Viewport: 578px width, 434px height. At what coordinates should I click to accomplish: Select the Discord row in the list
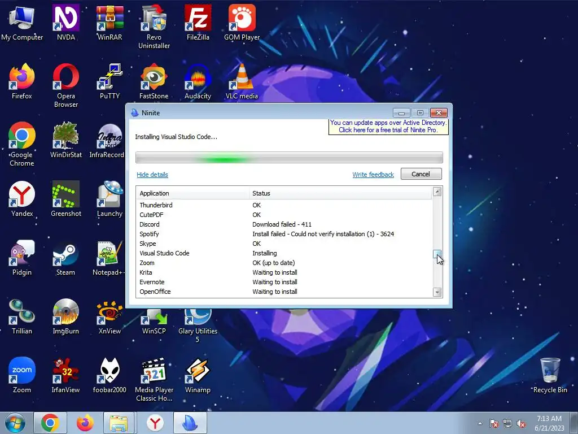click(284, 224)
